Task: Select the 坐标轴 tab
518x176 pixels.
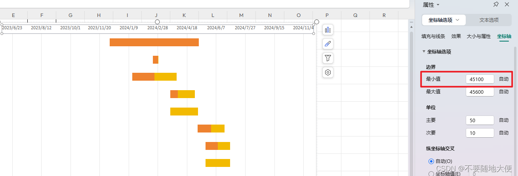Action: (x=504, y=36)
